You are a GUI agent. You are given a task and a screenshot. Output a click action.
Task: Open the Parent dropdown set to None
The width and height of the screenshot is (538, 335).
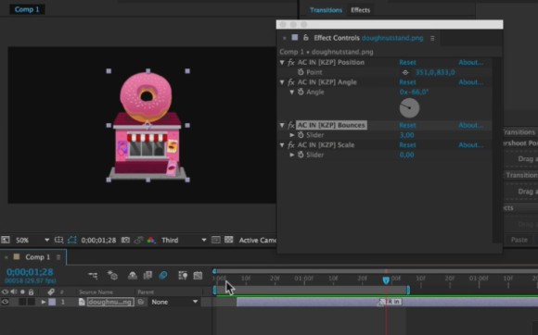point(174,302)
